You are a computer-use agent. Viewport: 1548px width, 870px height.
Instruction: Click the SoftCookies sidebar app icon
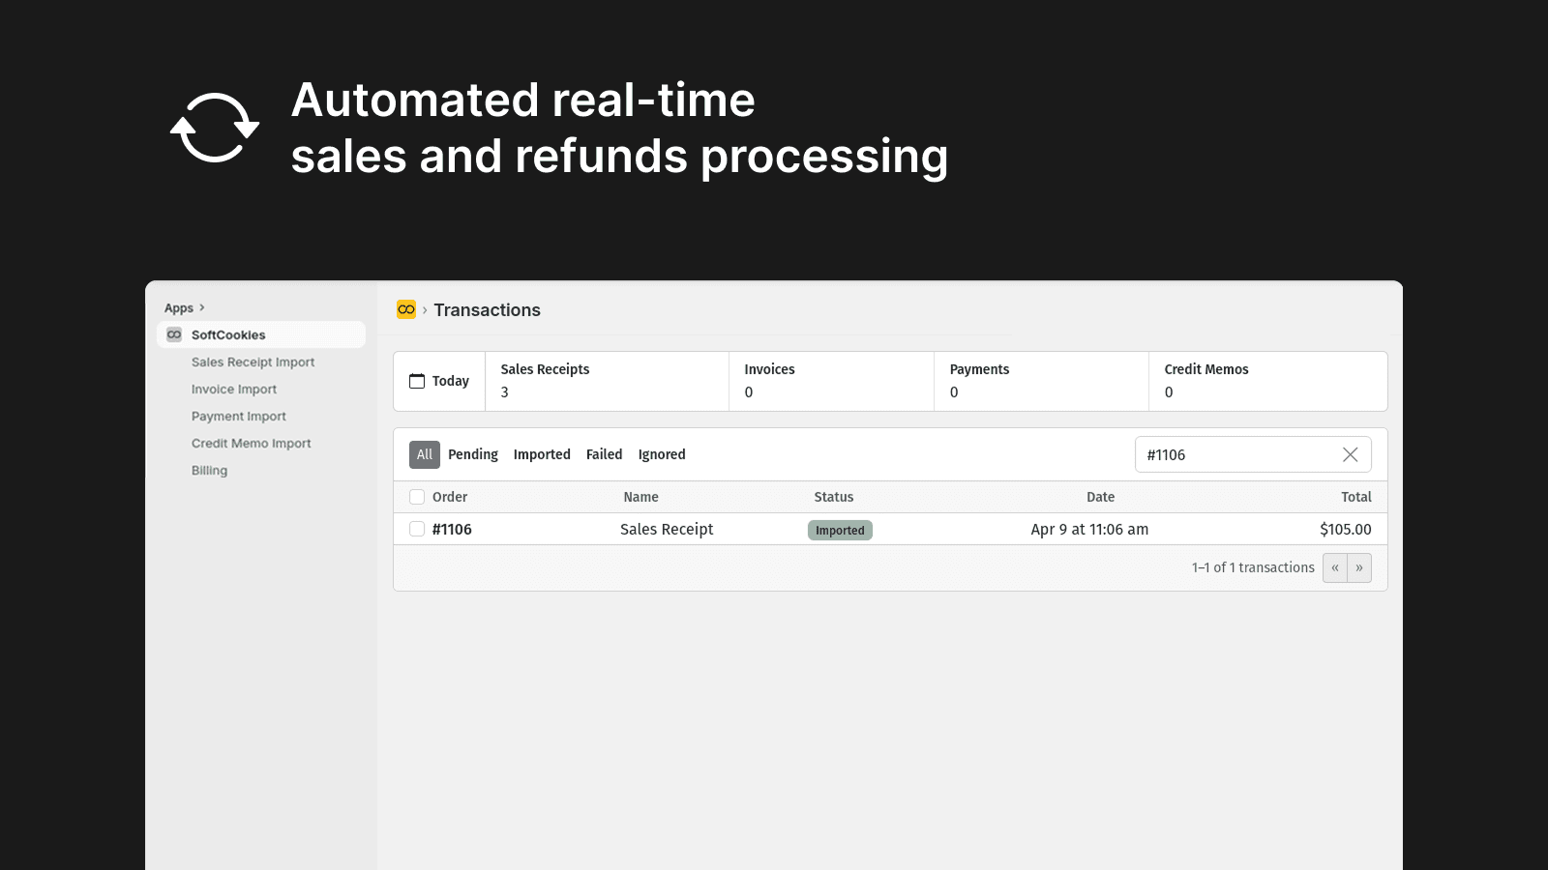click(x=174, y=334)
